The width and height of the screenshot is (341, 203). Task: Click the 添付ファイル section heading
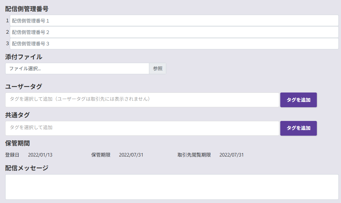click(24, 57)
